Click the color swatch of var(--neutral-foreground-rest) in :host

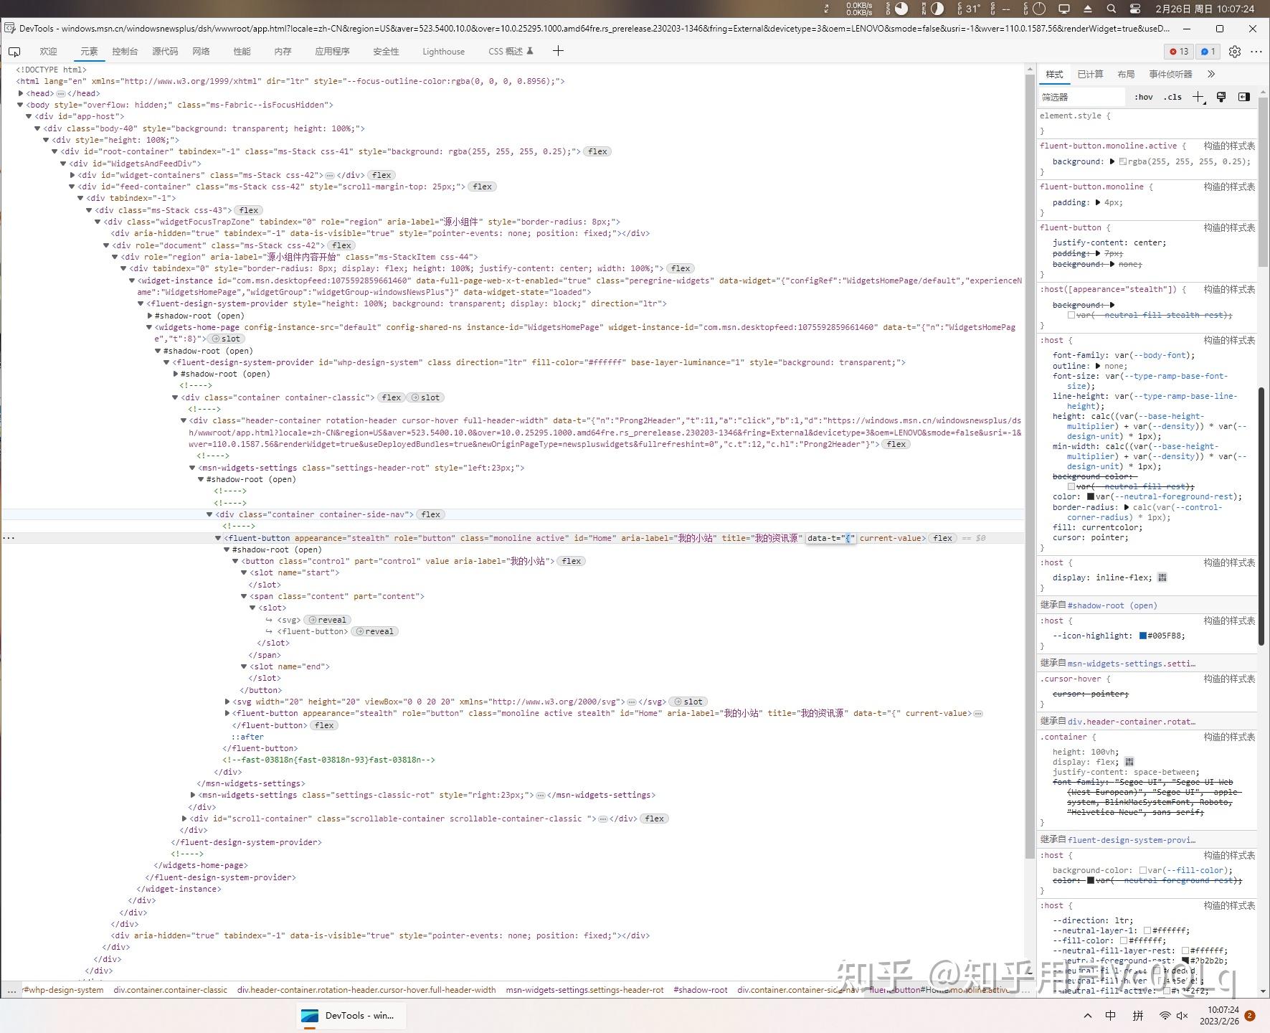1091,496
